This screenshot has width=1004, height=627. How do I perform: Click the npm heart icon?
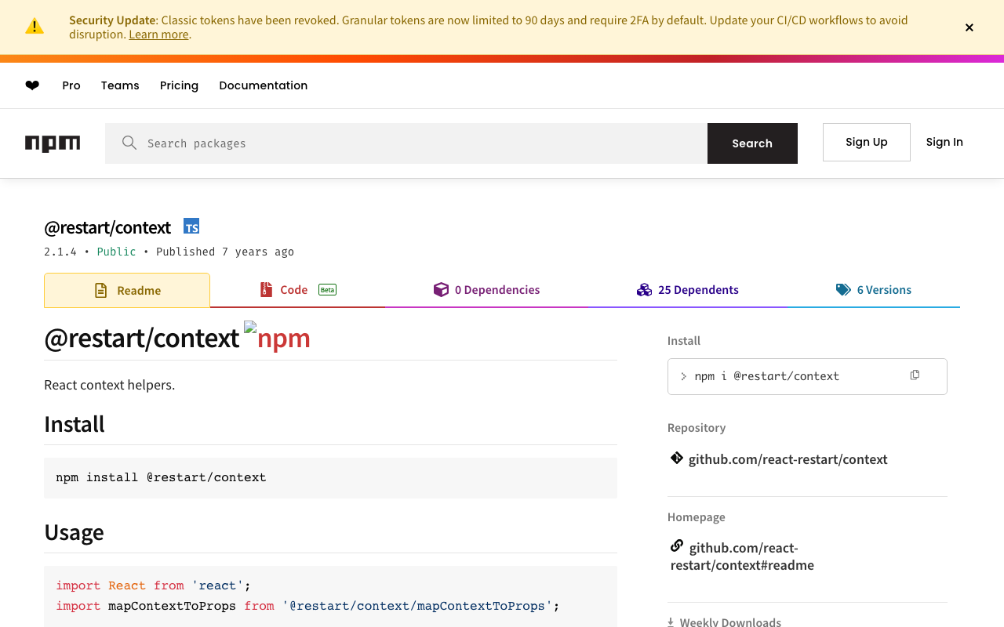tap(32, 85)
